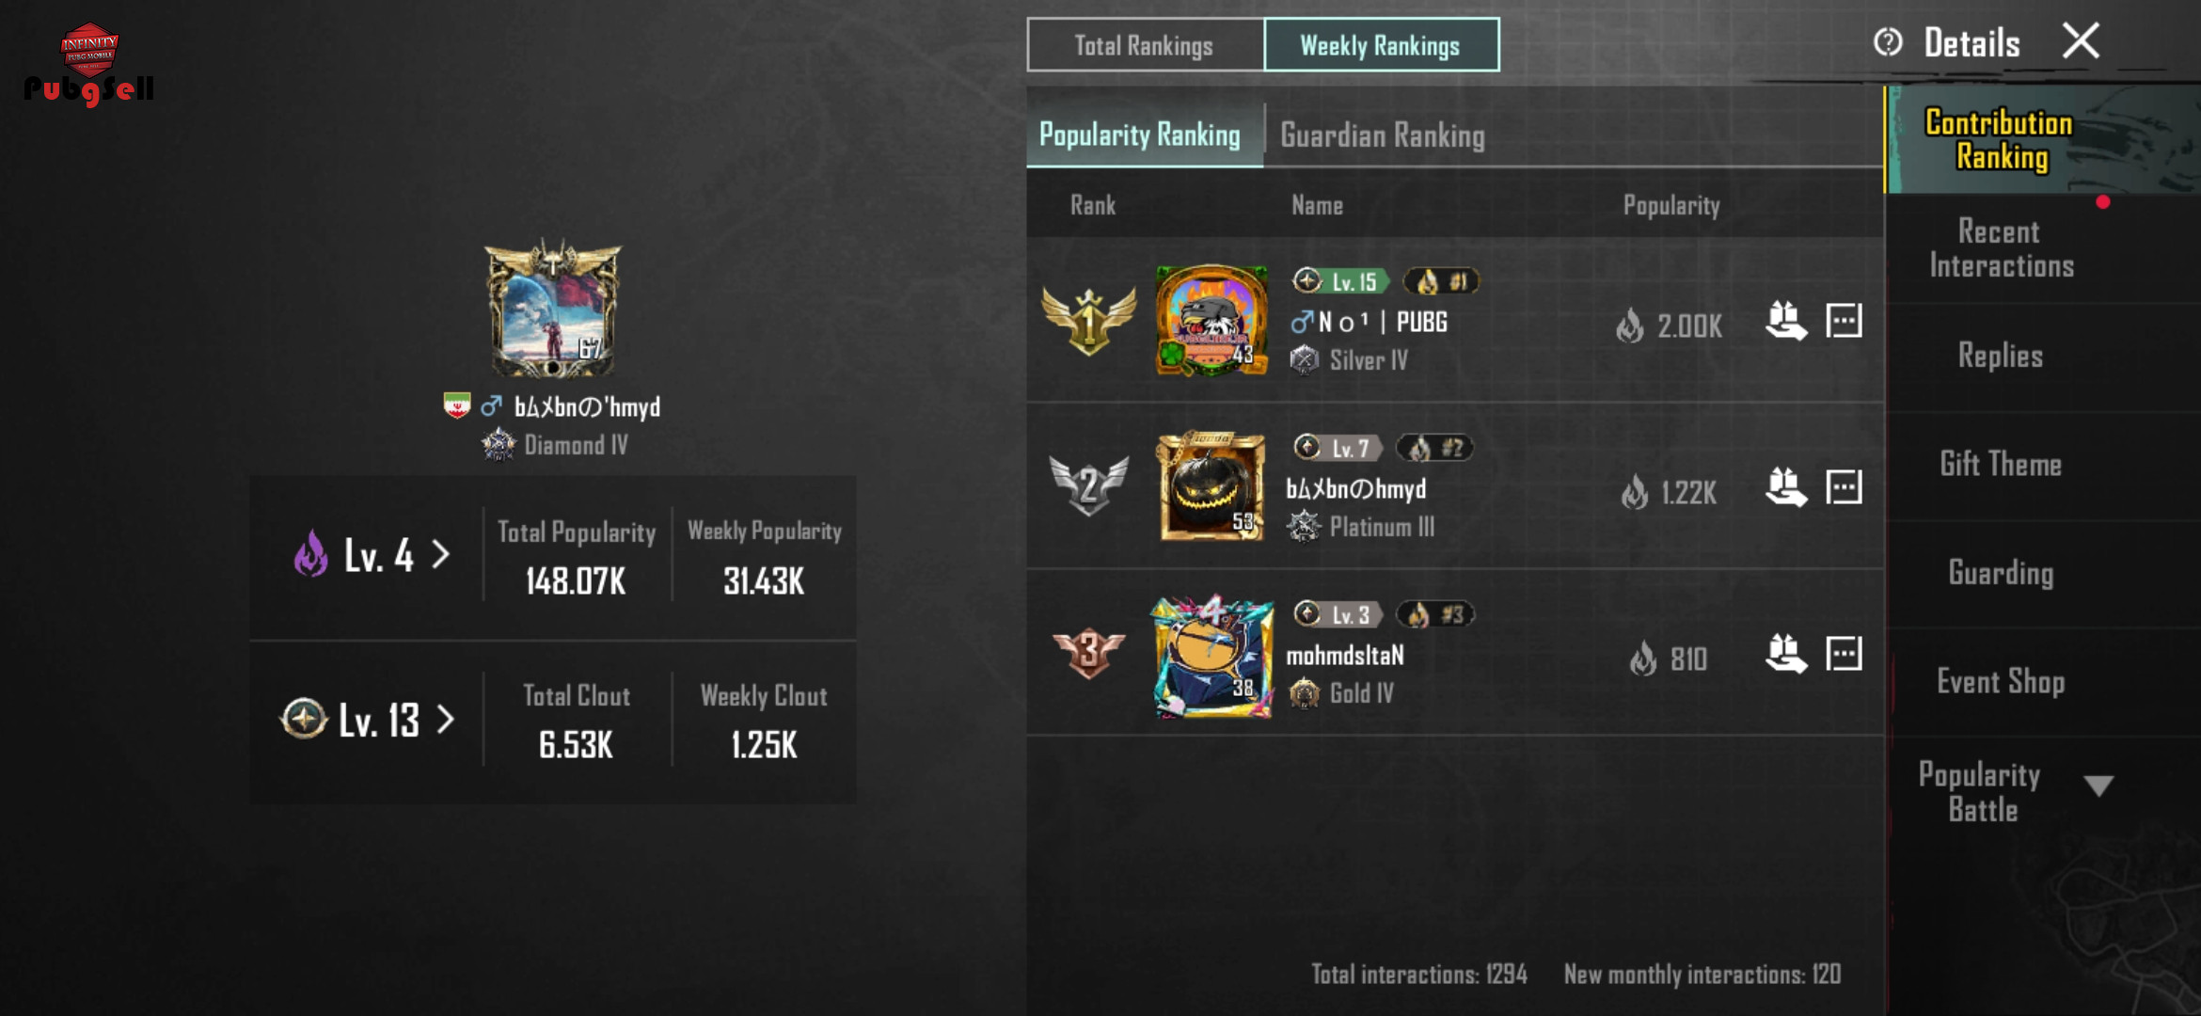
Task: Switch to Total Rankings tab
Action: point(1145,45)
